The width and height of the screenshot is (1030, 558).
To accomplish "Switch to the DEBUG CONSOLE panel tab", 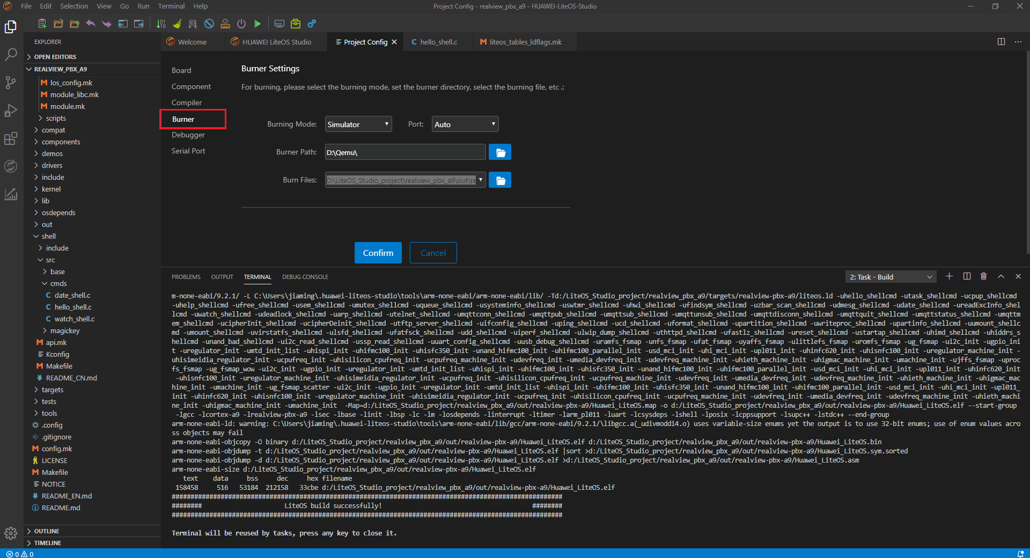I will pos(305,277).
